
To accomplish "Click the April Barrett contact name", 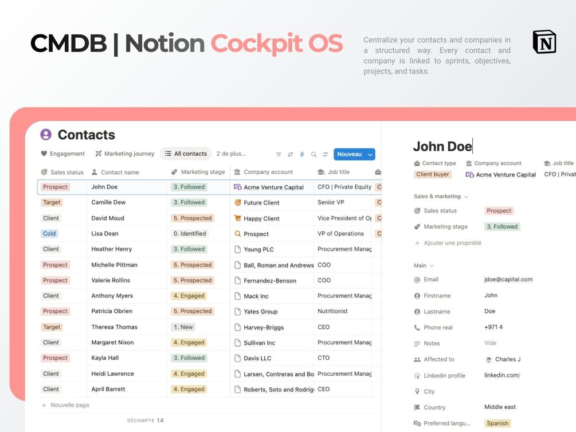I will coord(108,389).
